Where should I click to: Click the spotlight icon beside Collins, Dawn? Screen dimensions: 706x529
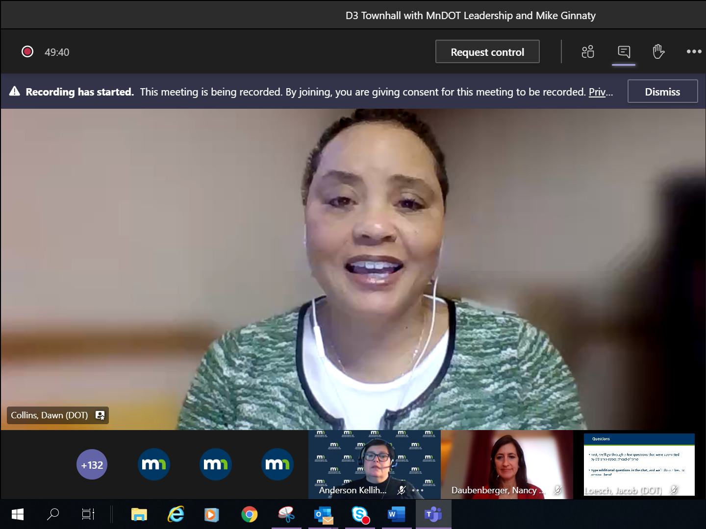point(100,415)
